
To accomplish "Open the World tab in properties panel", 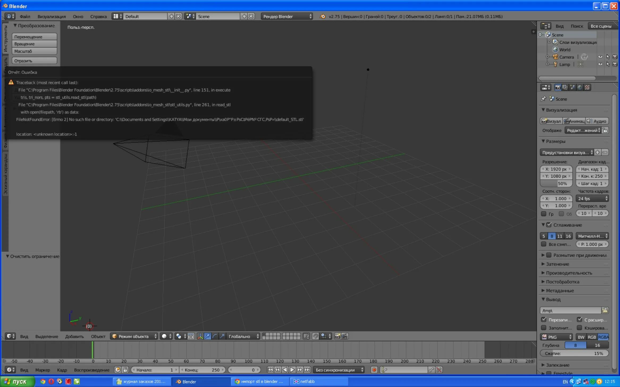I will (580, 87).
